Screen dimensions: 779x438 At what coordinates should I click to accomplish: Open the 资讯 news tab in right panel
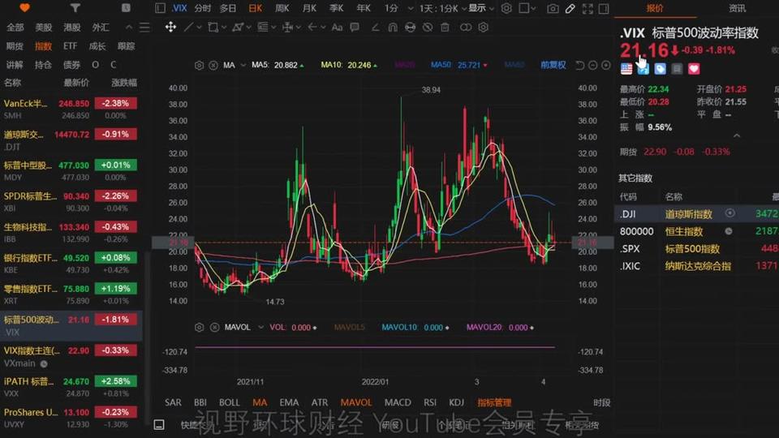pyautogui.click(x=737, y=8)
